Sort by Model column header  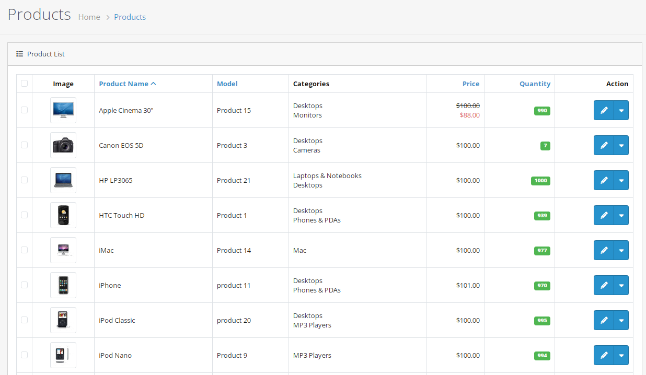227,84
